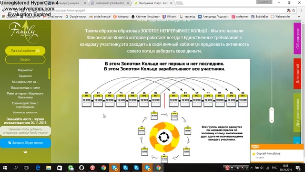The image size is (305, 172).
Task: Open the VK icon in the sidebar
Action: click(x=25, y=152)
